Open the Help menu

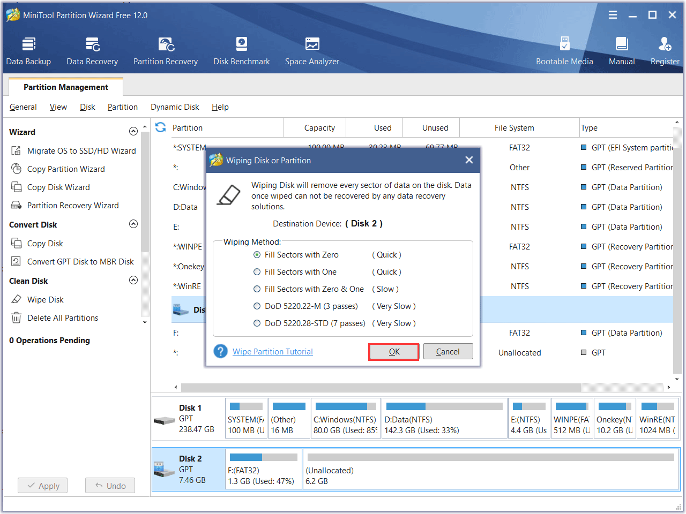(220, 107)
